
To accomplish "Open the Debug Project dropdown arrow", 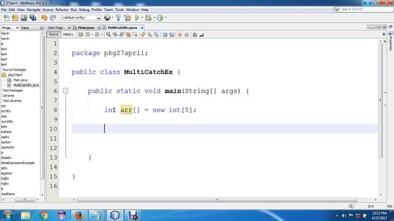I will click(154, 18).
